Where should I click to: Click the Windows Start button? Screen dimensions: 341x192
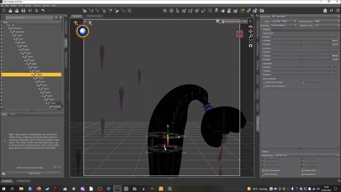pos(4,189)
